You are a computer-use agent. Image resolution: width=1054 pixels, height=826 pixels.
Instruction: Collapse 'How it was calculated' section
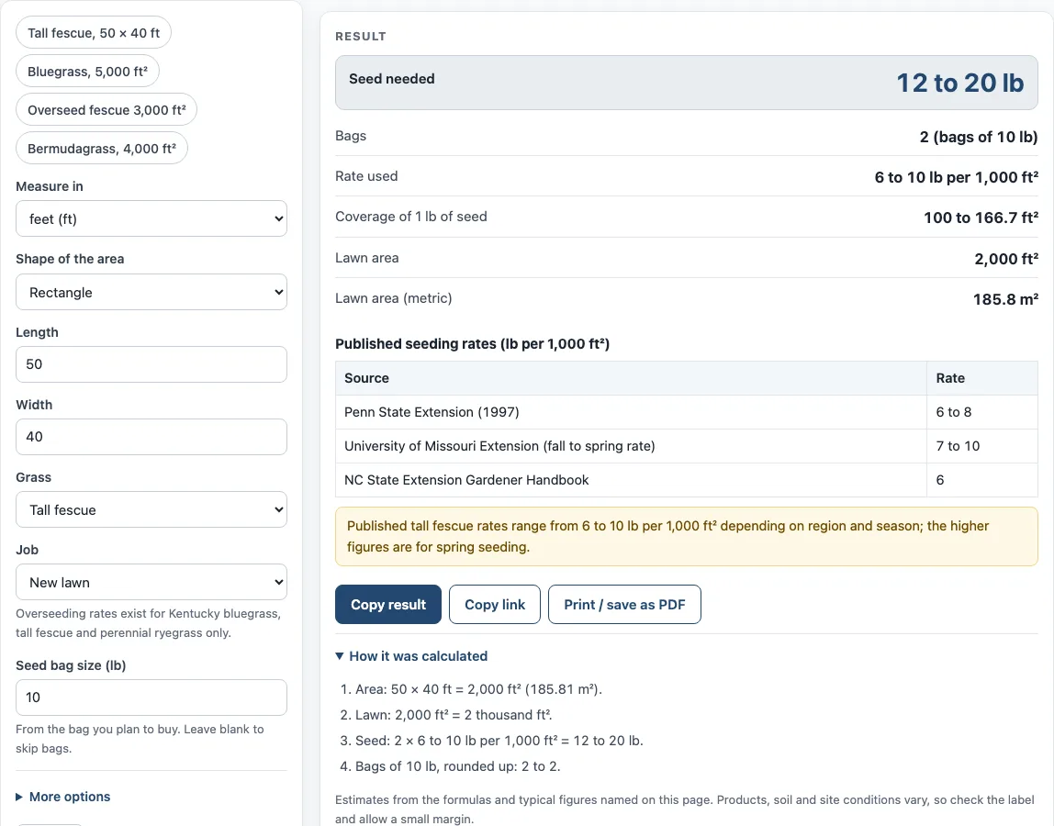[411, 656]
